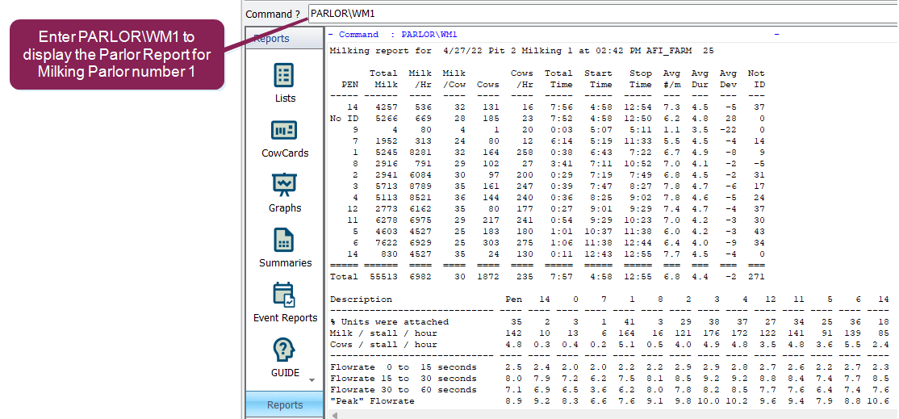Open the Graphs icon
Viewport: 899px width, 419px height.
pyautogui.click(x=285, y=186)
